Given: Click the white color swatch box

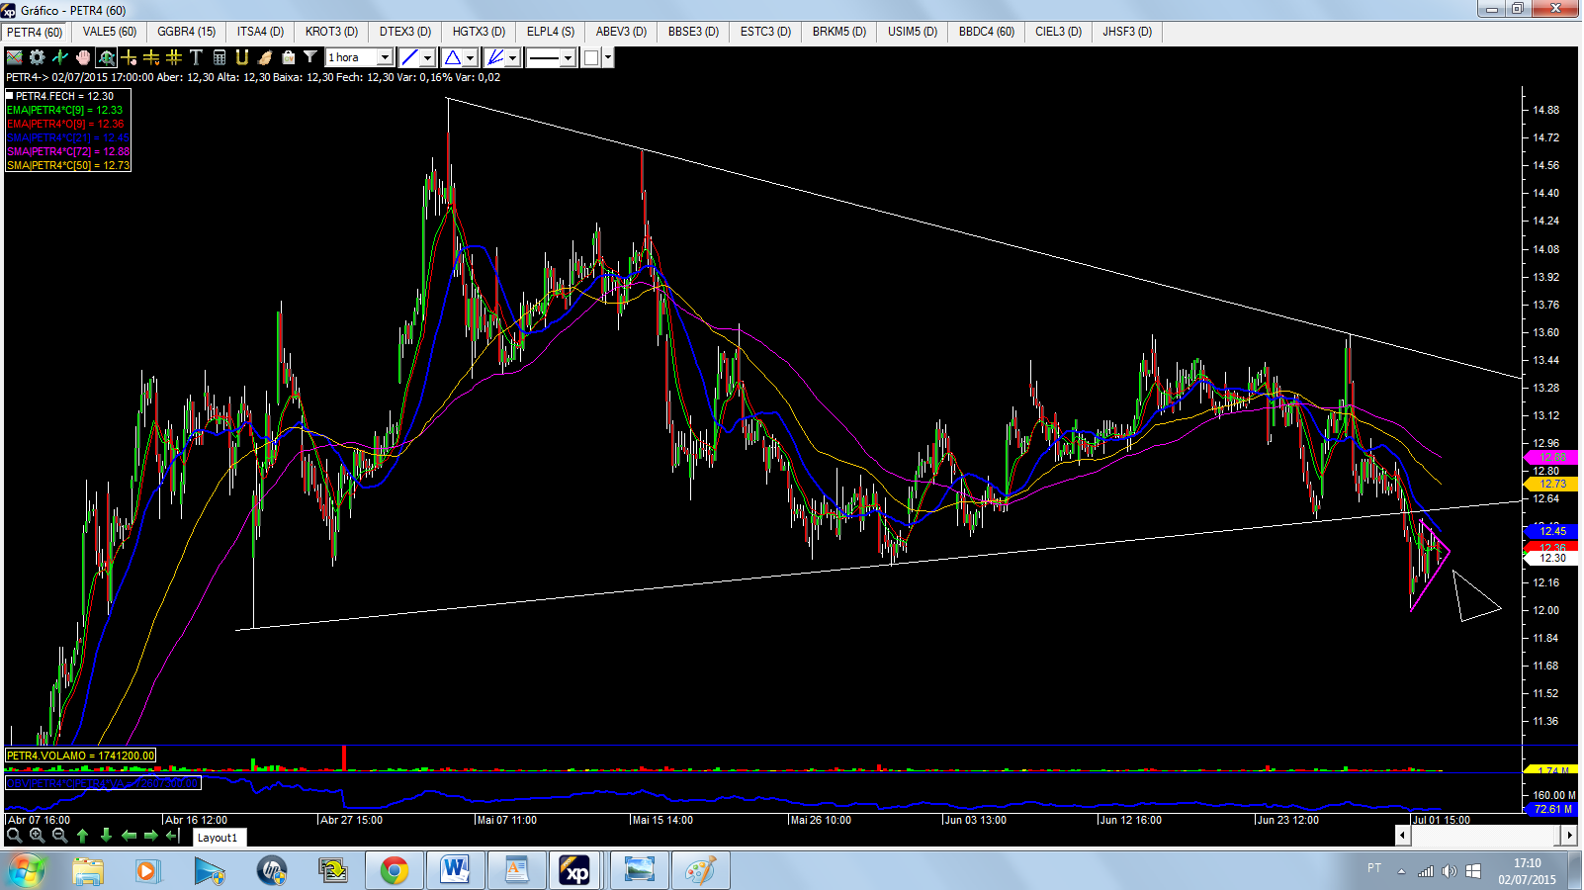Looking at the screenshot, I should coord(591,57).
